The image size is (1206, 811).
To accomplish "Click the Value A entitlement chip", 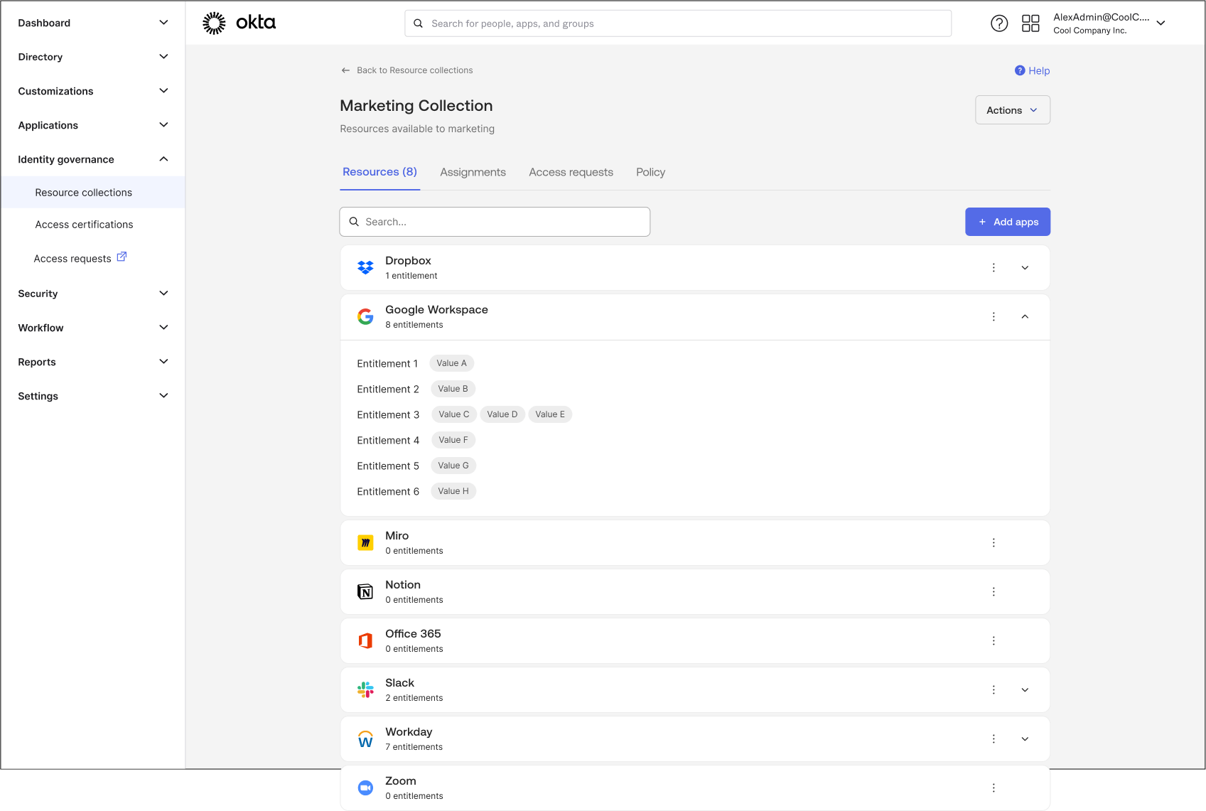I will pos(451,363).
